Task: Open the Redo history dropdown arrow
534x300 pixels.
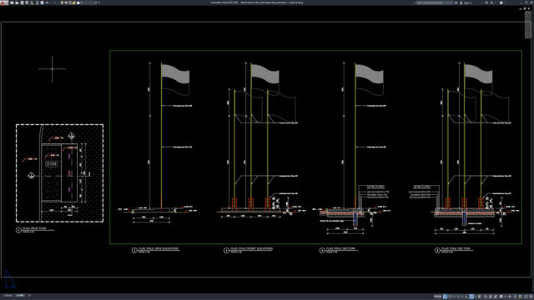Action: pos(58,2)
